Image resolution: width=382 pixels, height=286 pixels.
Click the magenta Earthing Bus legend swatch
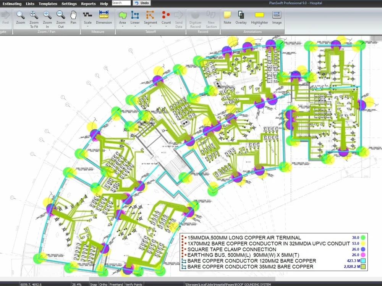pyautogui.click(x=363, y=255)
